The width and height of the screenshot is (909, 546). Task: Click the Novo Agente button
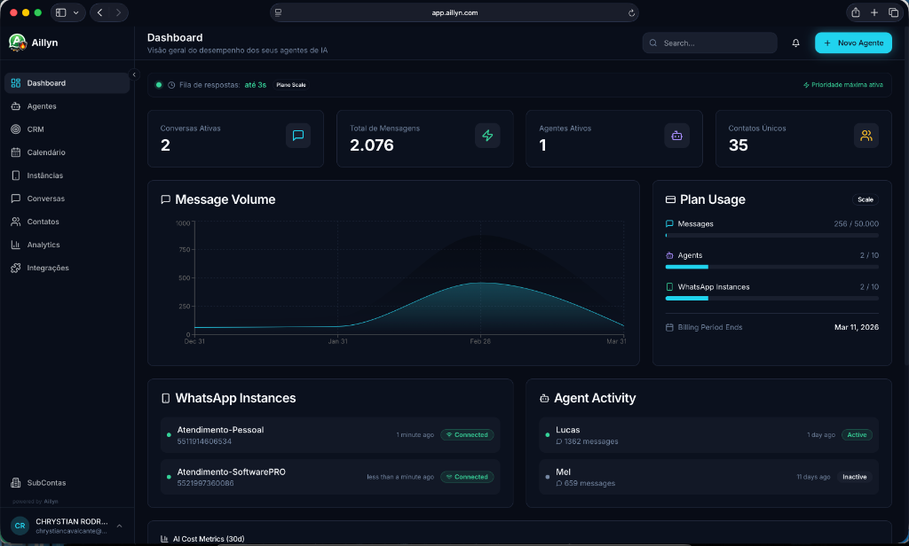point(853,43)
